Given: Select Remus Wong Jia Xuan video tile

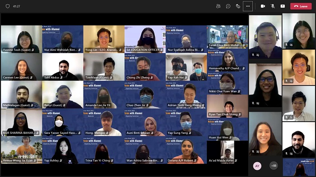Looking at the screenshot, I should pos(21,150).
